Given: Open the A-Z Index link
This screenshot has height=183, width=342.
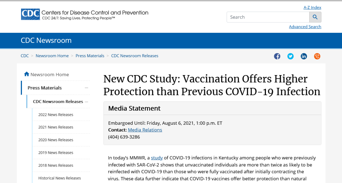Looking at the screenshot, I should click(x=312, y=8).
